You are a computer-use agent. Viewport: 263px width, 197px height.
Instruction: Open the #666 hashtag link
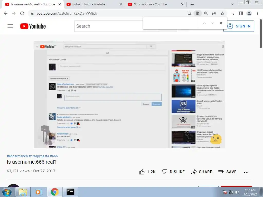point(54,156)
